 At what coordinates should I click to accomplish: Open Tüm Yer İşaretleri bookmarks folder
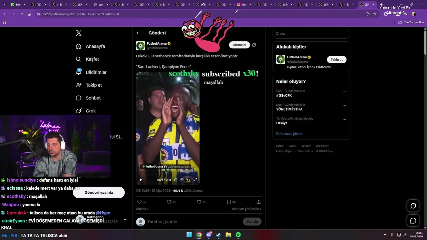411,22
